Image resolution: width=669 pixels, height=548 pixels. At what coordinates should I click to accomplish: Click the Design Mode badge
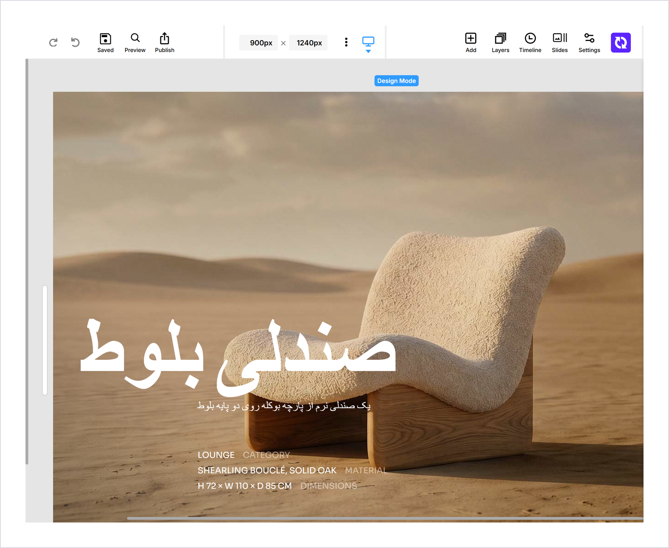(x=396, y=81)
